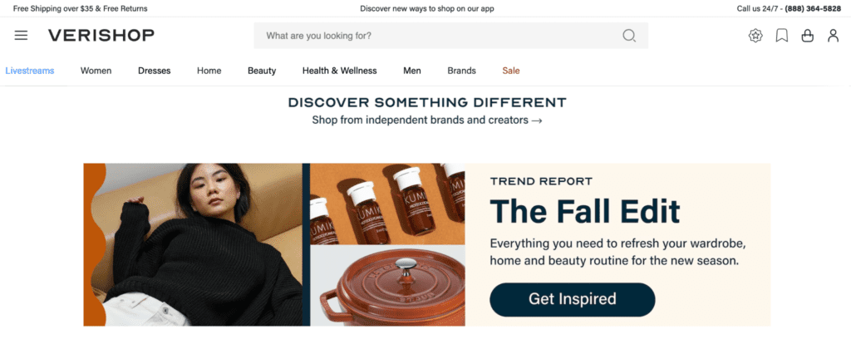Open the shopping bag icon
This screenshot has height=339, width=851.
pos(808,36)
